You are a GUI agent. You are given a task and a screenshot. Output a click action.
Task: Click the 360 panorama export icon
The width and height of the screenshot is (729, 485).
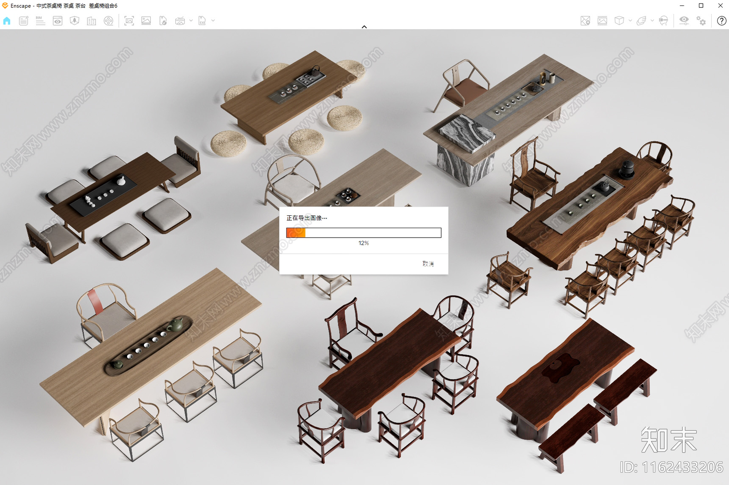click(x=180, y=21)
